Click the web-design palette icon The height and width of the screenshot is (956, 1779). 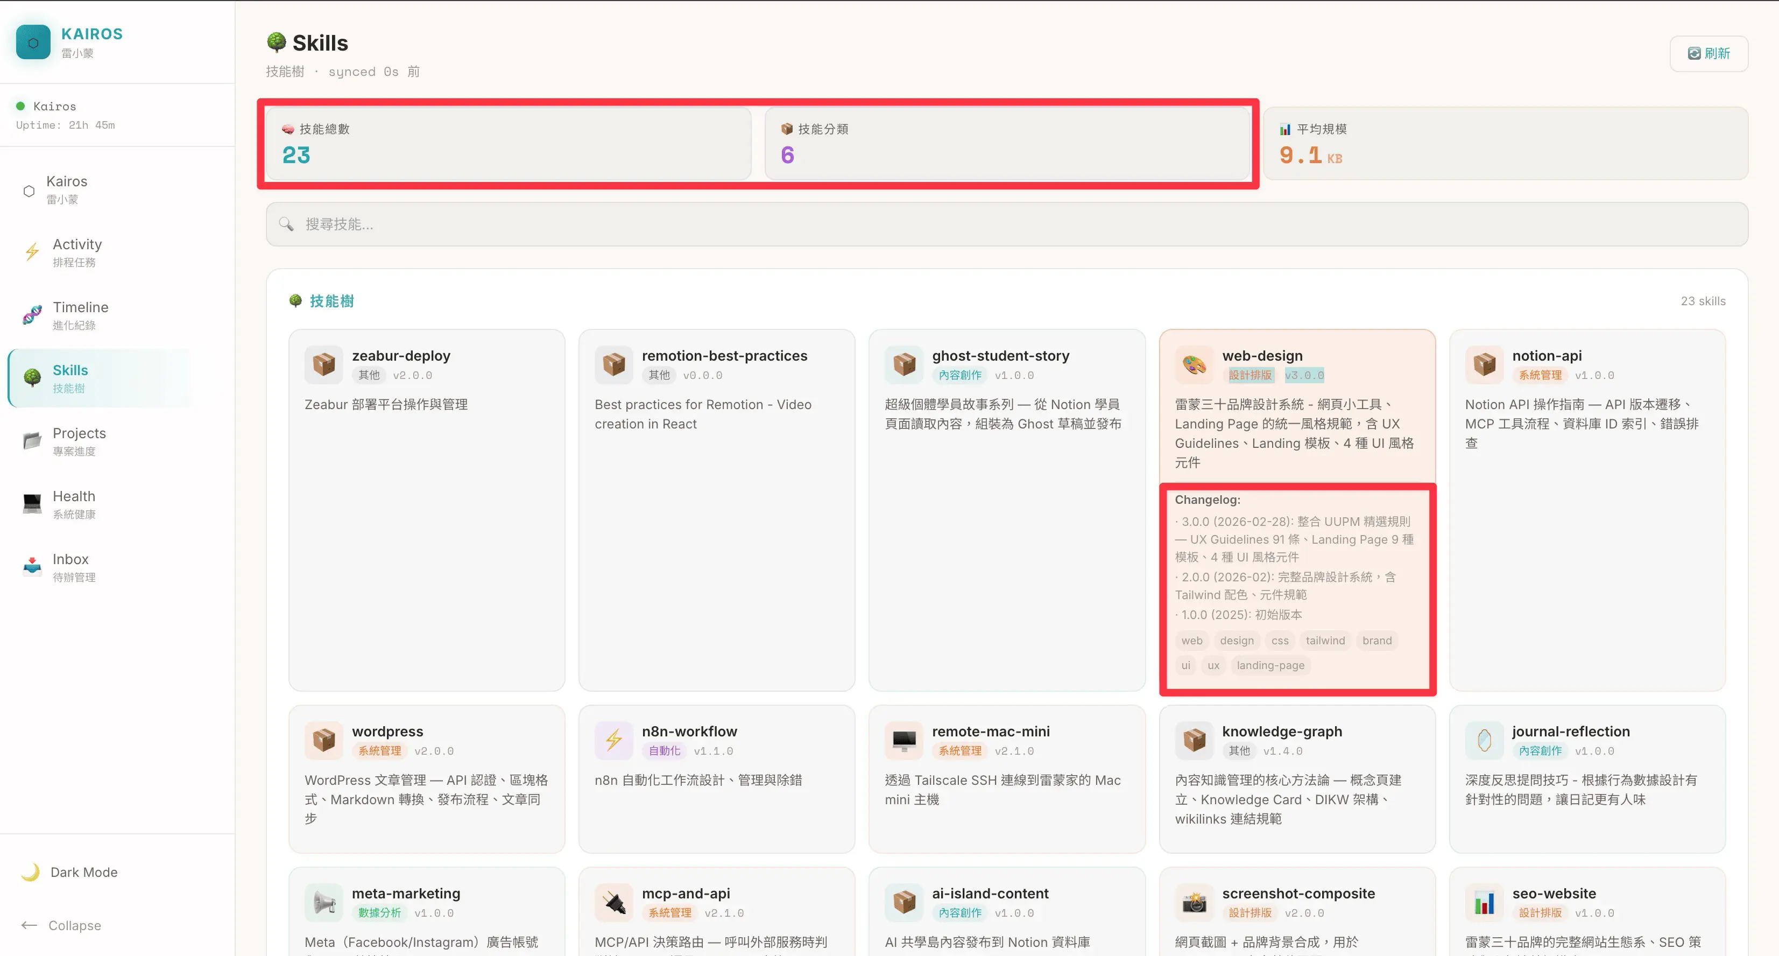tap(1194, 364)
